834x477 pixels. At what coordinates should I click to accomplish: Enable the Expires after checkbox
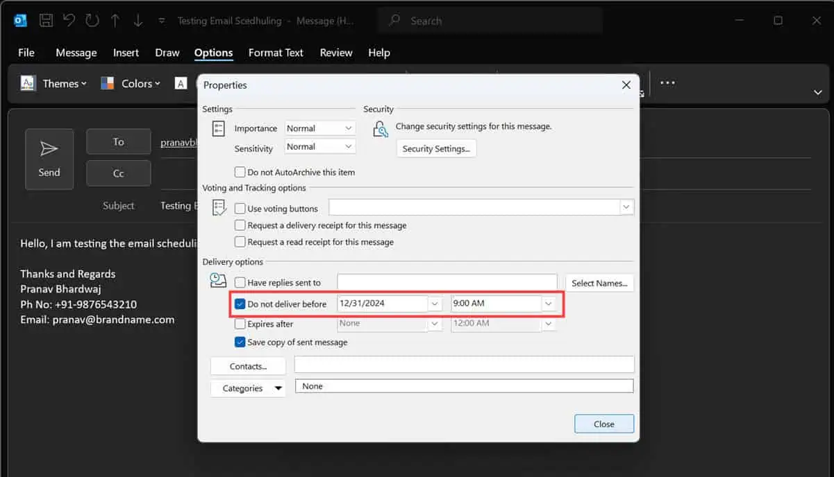pyautogui.click(x=240, y=324)
